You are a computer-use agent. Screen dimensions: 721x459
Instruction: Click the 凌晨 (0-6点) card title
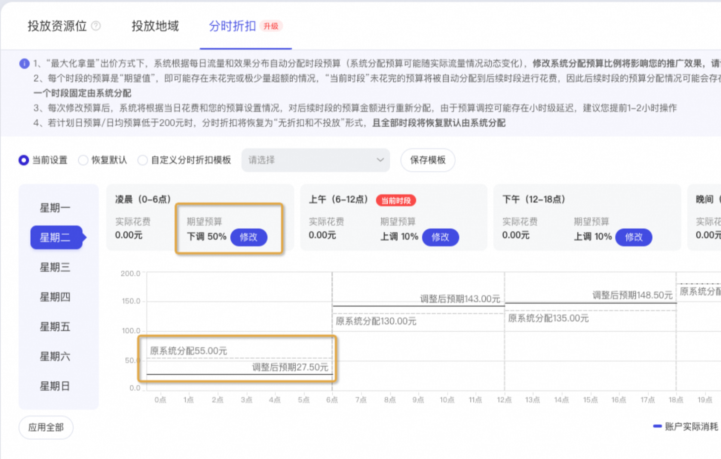pyautogui.click(x=143, y=199)
